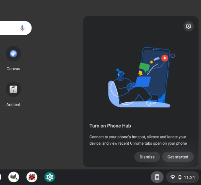Viewport: 201px width, 185px height.
Task: Dismiss the Phone Hub prompt
Action: tap(147, 157)
